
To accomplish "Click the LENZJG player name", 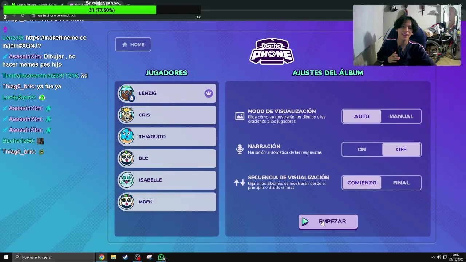I will (x=147, y=93).
